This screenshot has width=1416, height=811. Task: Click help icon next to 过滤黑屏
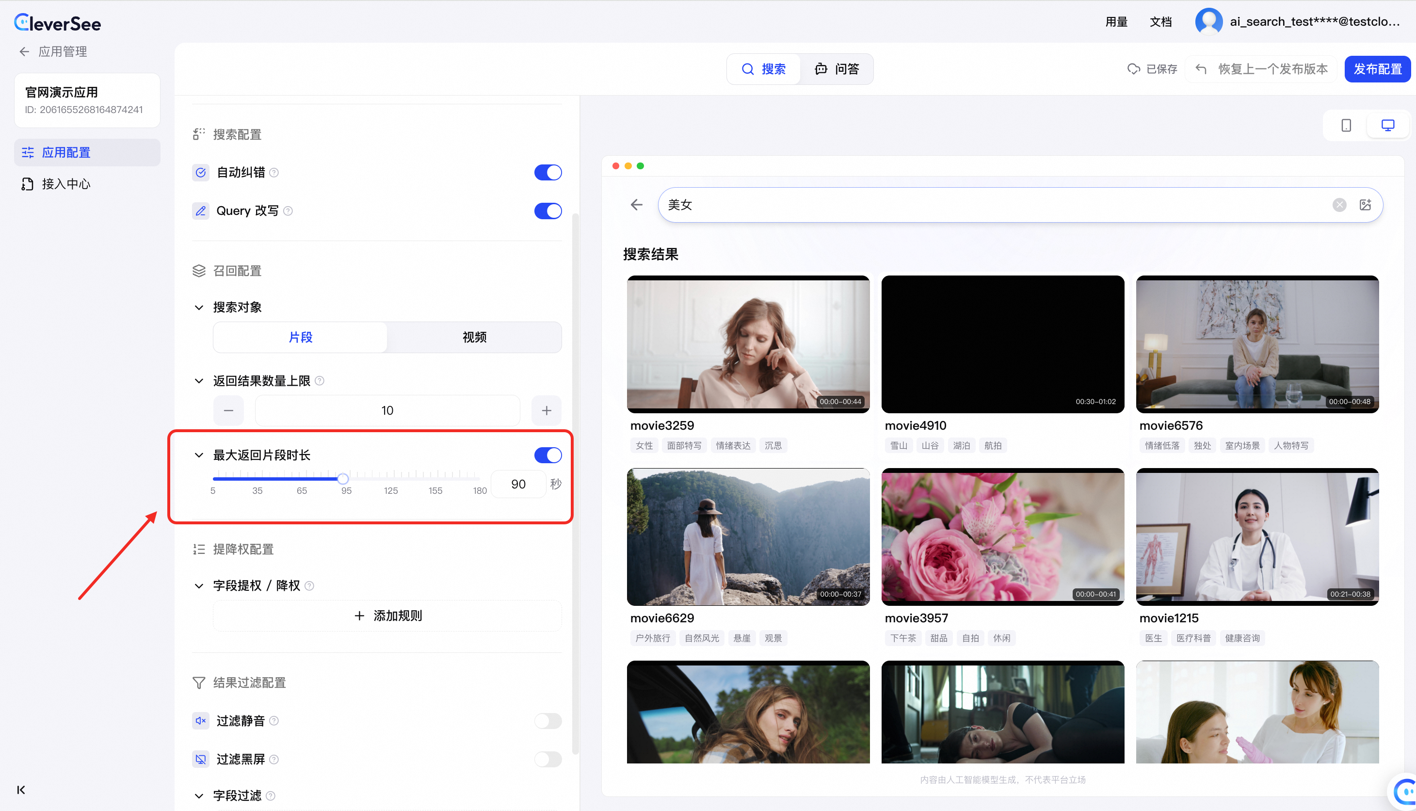point(274,759)
